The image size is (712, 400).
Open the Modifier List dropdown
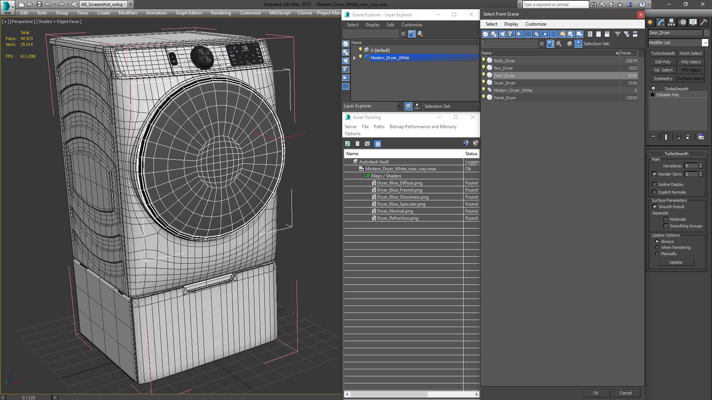coord(705,43)
